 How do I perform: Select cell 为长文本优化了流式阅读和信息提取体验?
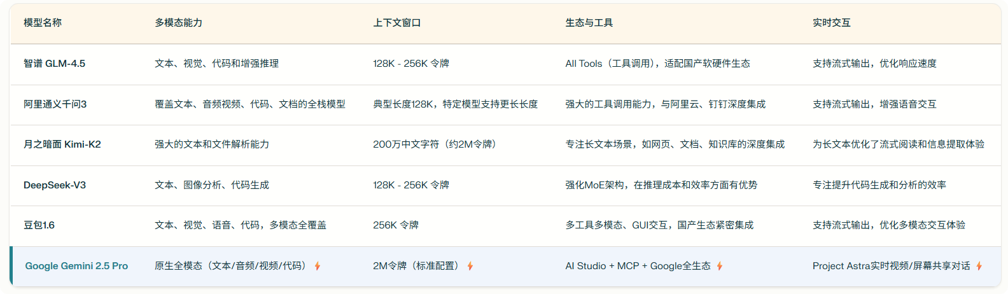pos(899,144)
